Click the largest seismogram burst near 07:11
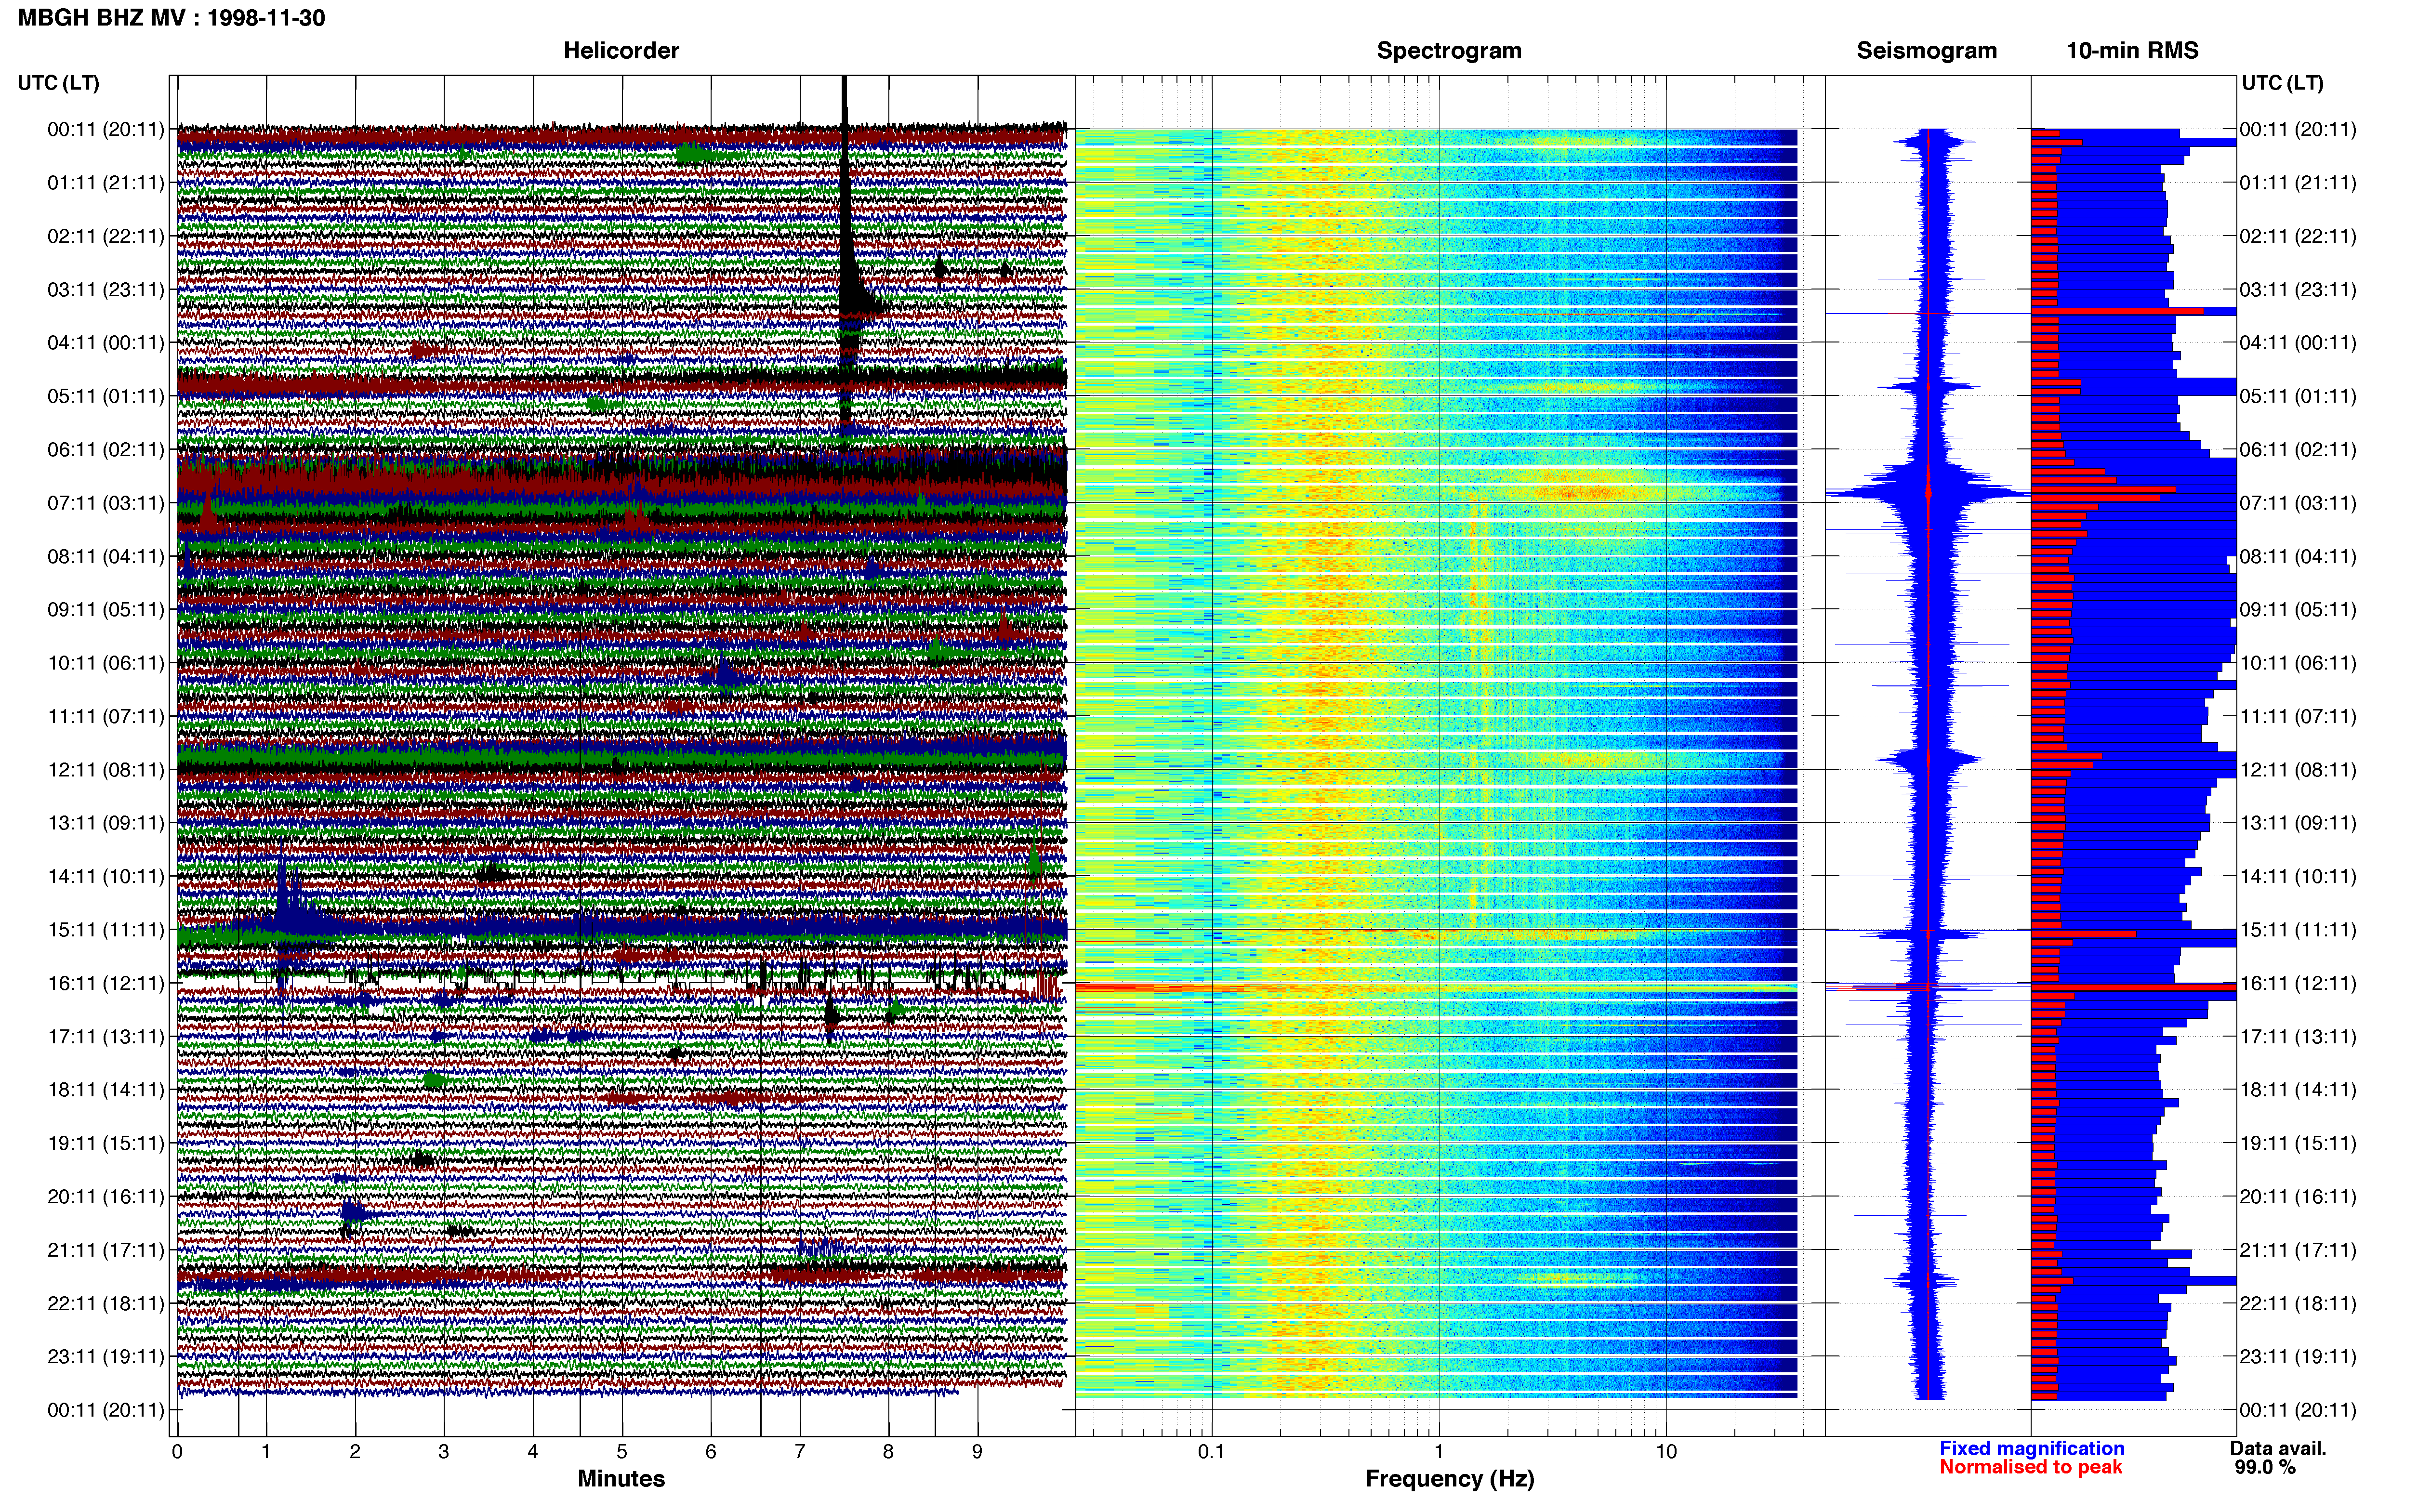2418x1512 pixels. (x=1928, y=492)
